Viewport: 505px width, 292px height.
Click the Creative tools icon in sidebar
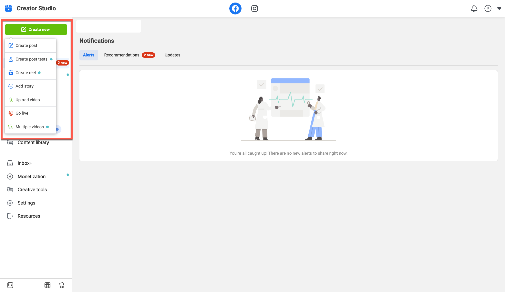pos(10,189)
